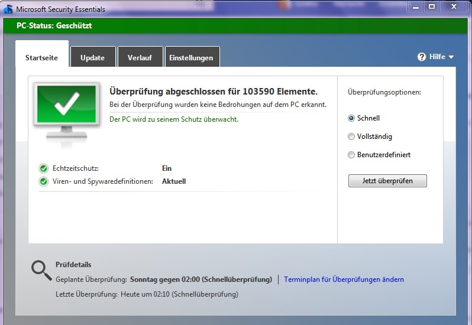Click the blue Hilfe question mark icon
Image resolution: width=472 pixels, height=325 pixels.
click(422, 57)
